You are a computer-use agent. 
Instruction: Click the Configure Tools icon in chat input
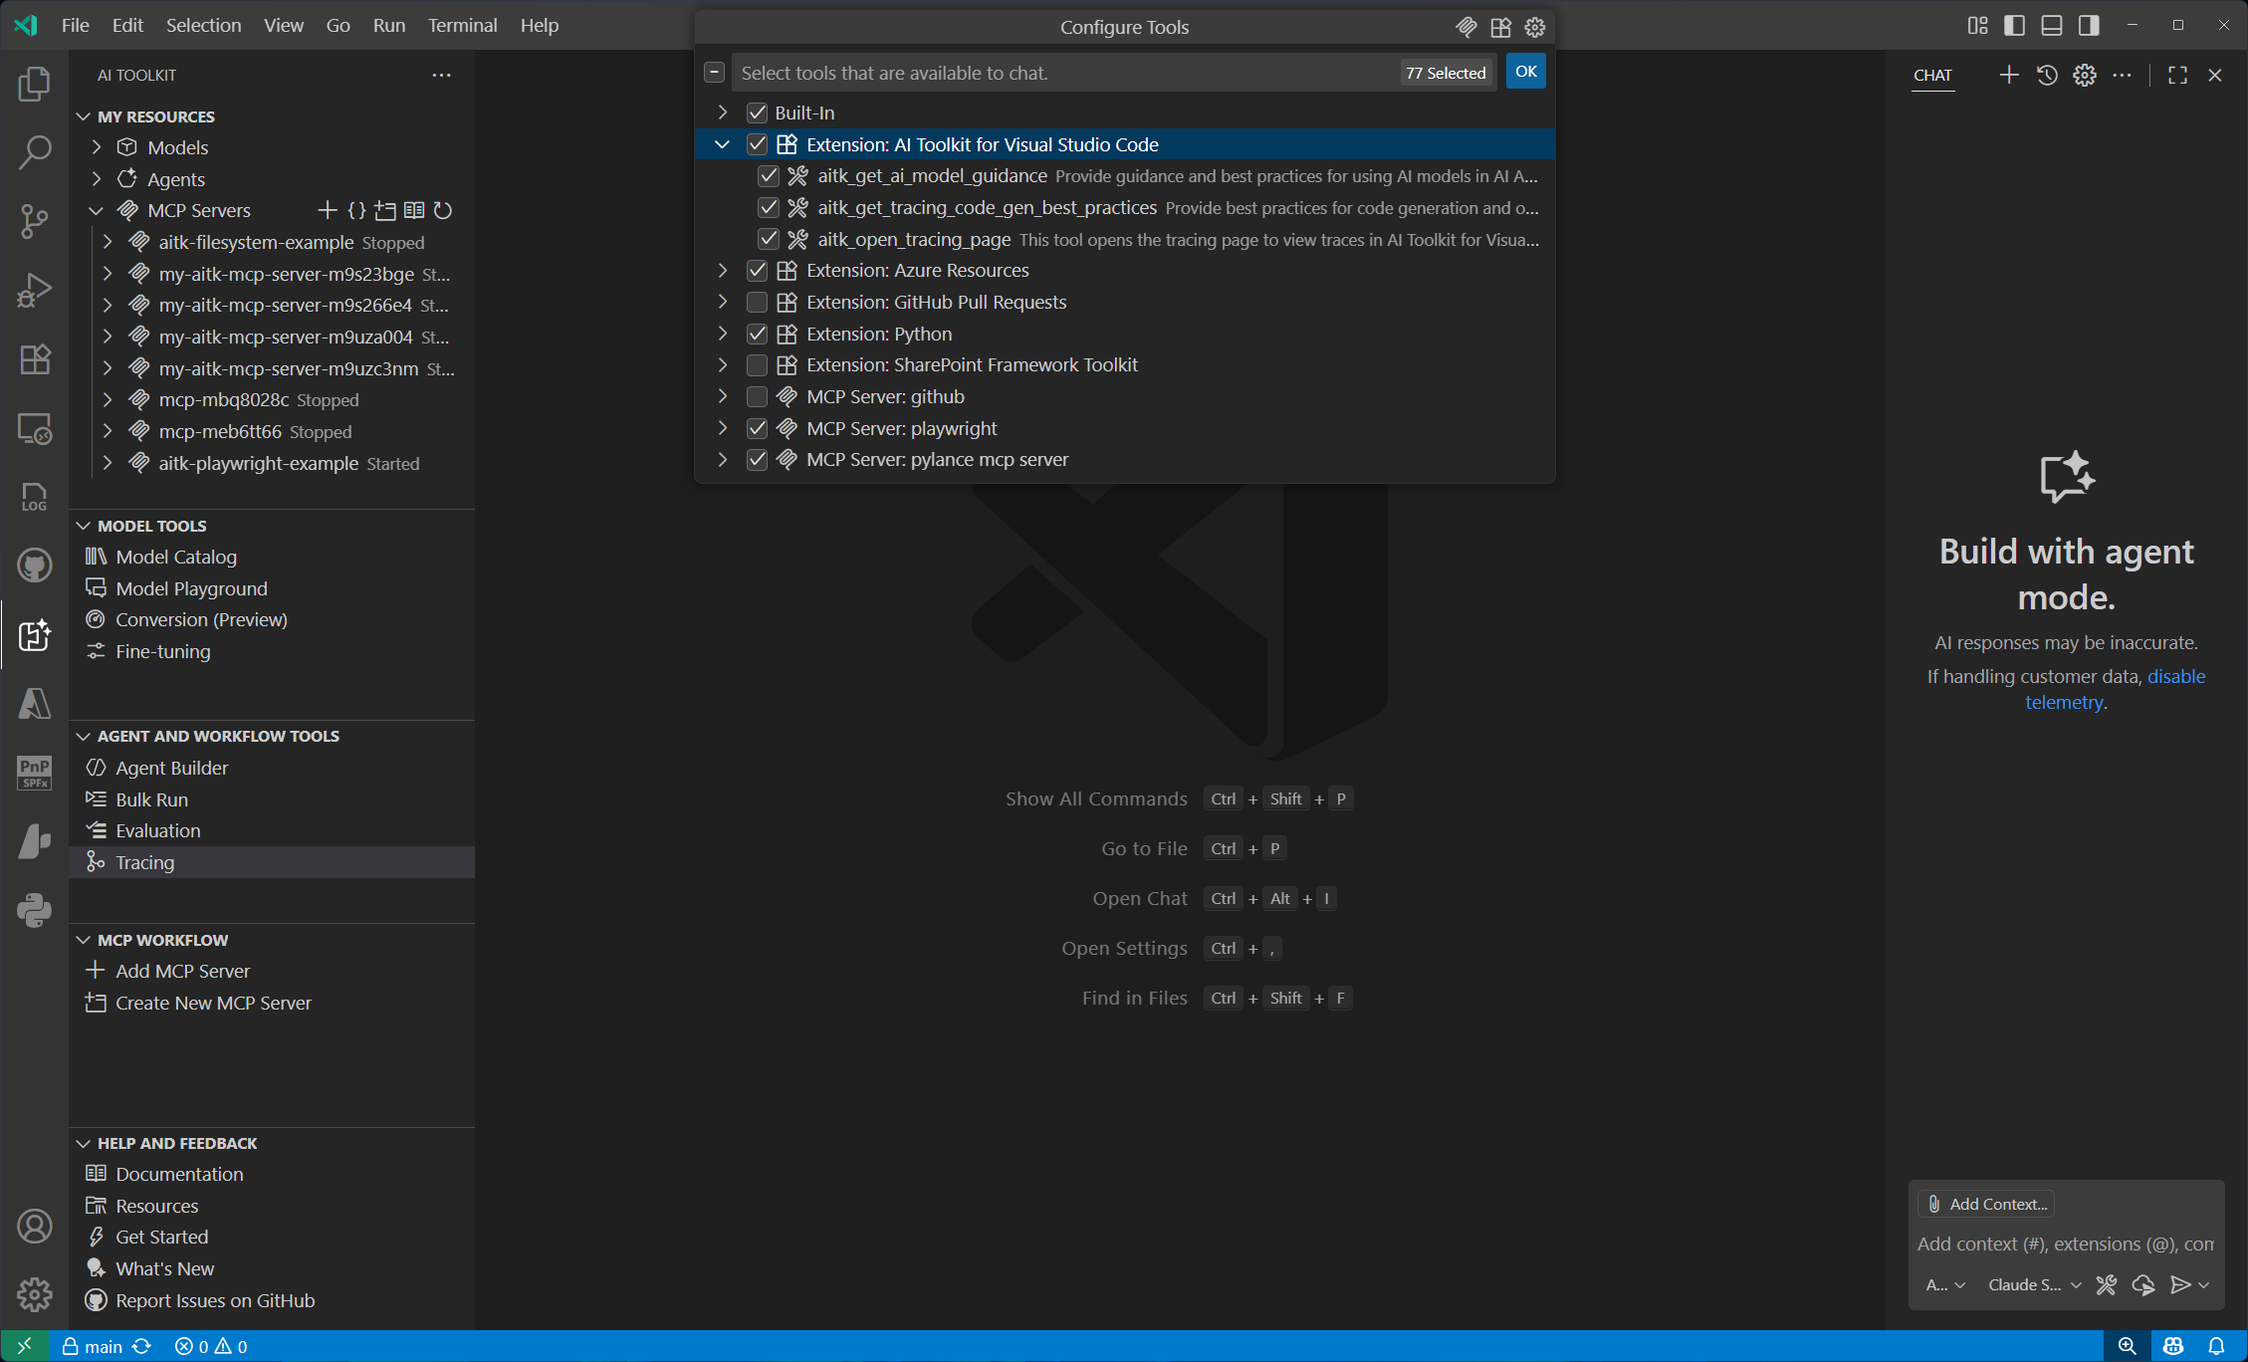click(2107, 1284)
